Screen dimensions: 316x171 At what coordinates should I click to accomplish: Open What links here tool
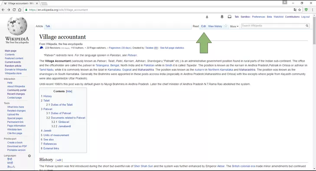16,107
